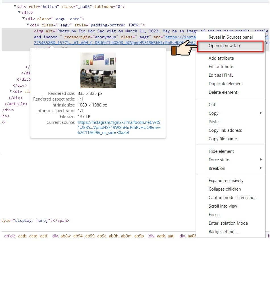Open the Force state submenu
The width and height of the screenshot is (270, 284).
[x=230, y=160]
